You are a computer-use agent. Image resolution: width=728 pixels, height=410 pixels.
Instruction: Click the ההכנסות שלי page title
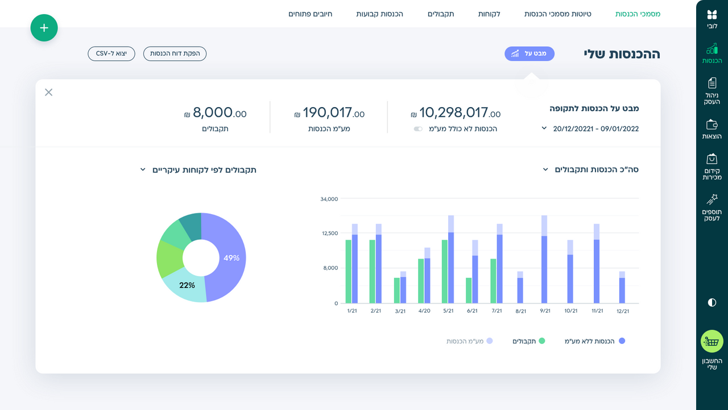(x=622, y=54)
